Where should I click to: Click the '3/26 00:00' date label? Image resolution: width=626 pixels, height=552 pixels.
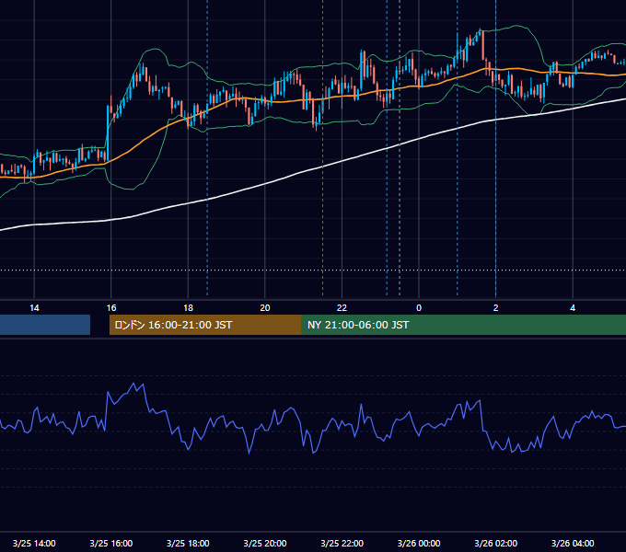point(419,543)
